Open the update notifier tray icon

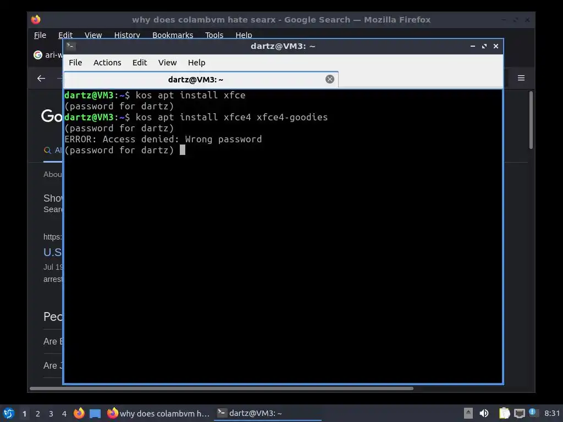pos(533,413)
